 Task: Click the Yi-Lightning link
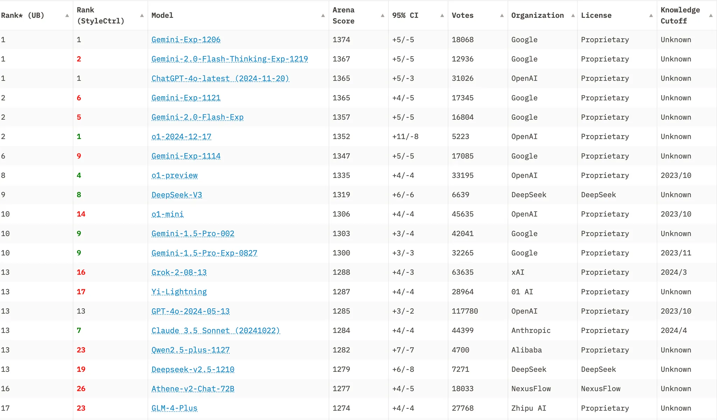[179, 292]
